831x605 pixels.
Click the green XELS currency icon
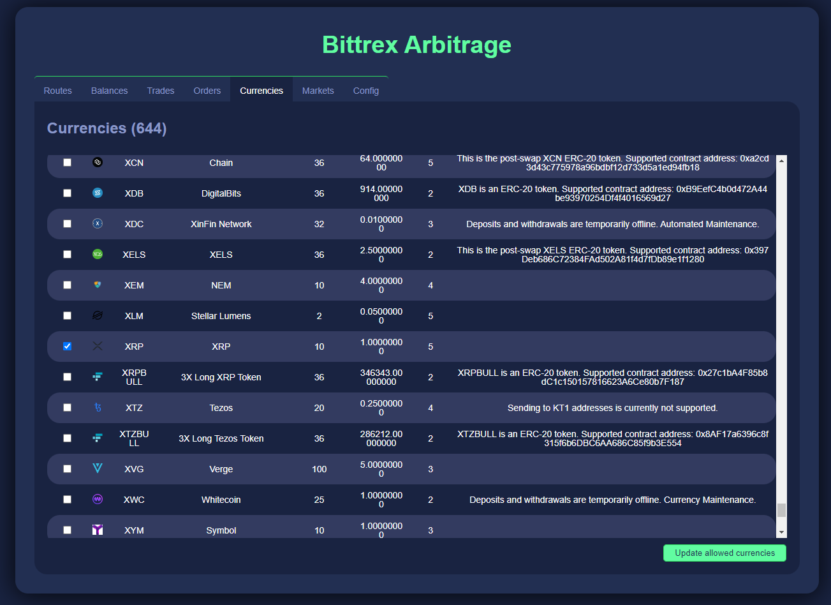coord(98,254)
